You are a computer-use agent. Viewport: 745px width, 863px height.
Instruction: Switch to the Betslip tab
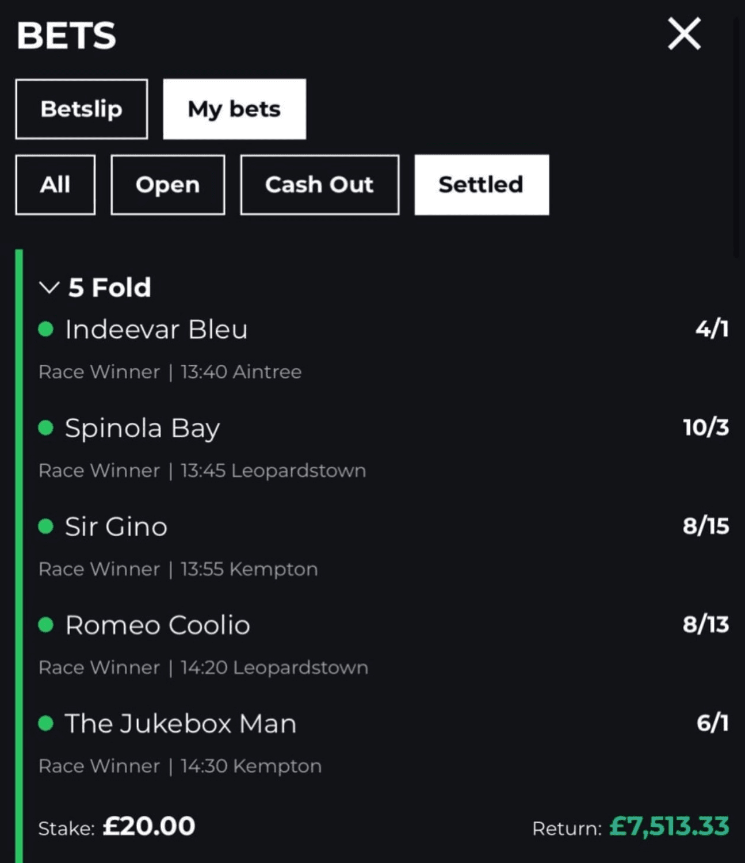[81, 109]
